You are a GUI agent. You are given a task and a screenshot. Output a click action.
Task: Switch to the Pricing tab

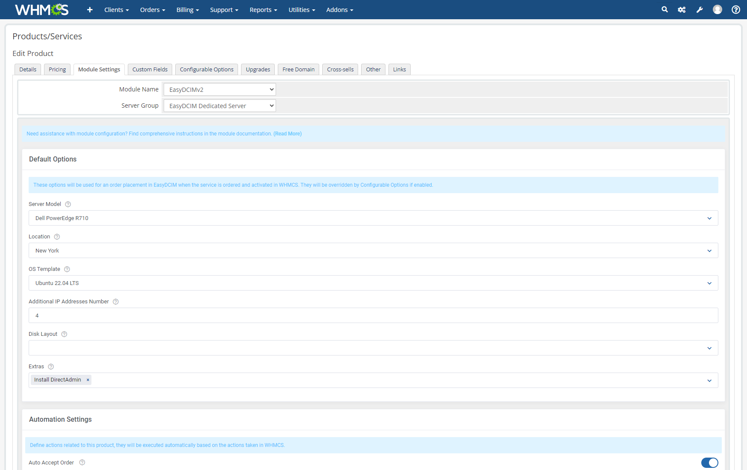point(57,69)
